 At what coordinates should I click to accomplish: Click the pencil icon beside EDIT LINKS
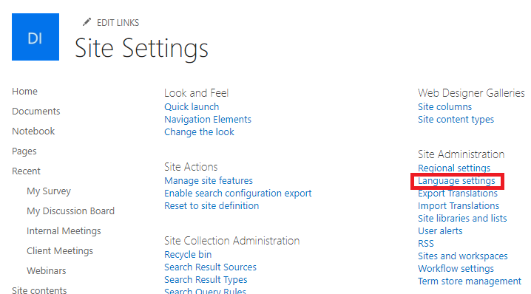(x=87, y=22)
